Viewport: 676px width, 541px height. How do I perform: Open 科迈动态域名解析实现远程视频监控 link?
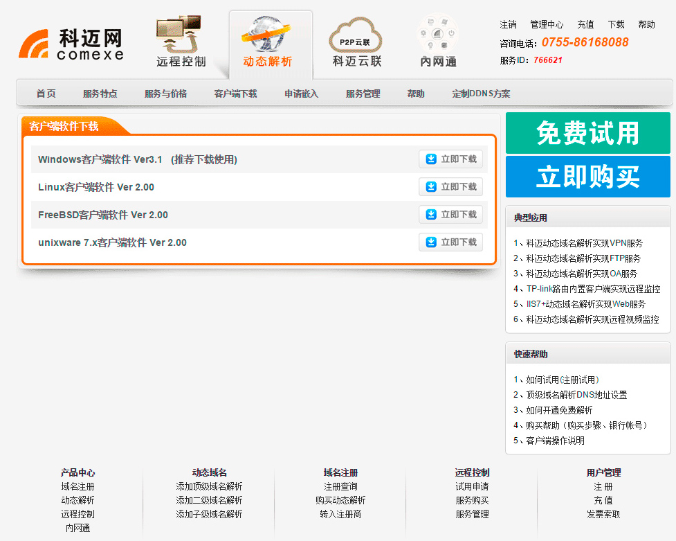click(x=592, y=319)
